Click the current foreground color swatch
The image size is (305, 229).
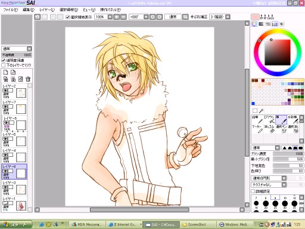255,17
